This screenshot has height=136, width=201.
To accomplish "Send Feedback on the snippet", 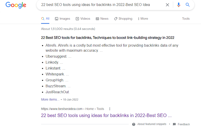I will coord(184,124).
